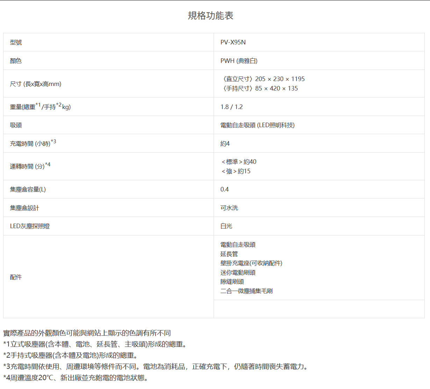Click the 手持尺寸 85 × 420 × 135 text
The height and width of the screenshot is (389, 430).
click(260, 88)
